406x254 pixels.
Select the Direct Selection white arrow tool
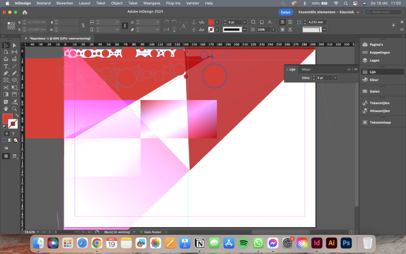[x=14, y=45]
